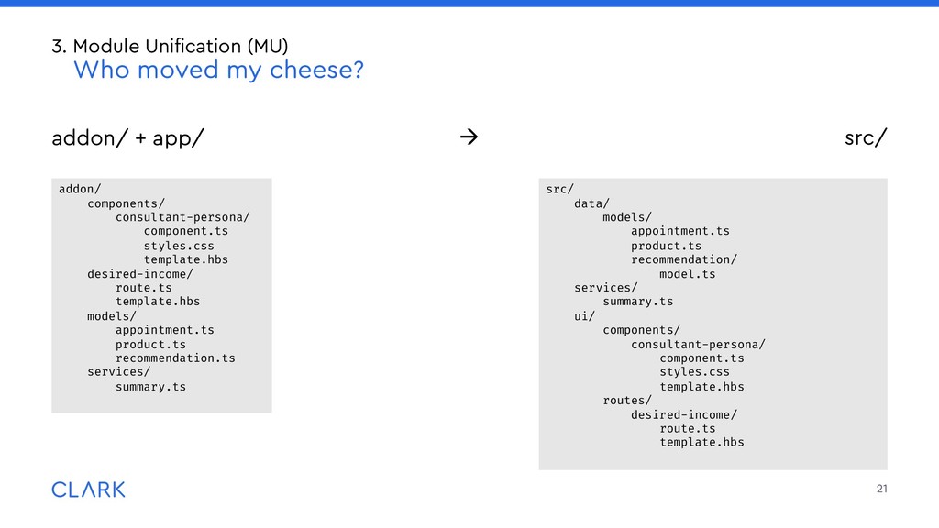The image size is (939, 528).
Task: Select the root "addon/" folder in the left tree
Action: point(80,189)
